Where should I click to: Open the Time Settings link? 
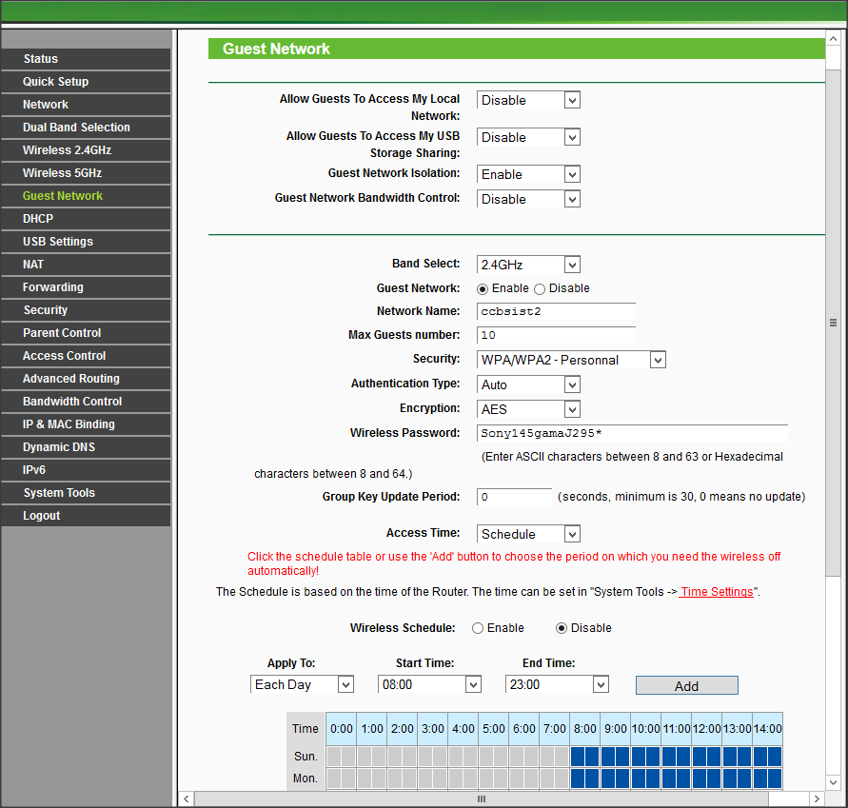[717, 592]
